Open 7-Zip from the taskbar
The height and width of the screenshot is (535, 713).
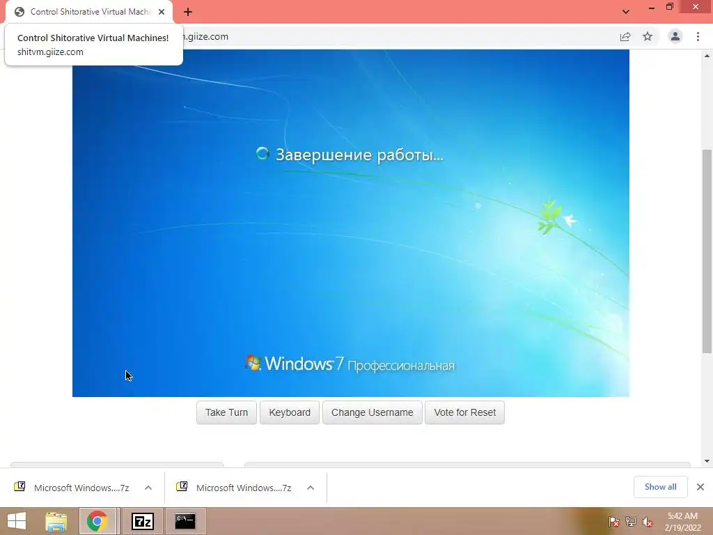coord(142,521)
